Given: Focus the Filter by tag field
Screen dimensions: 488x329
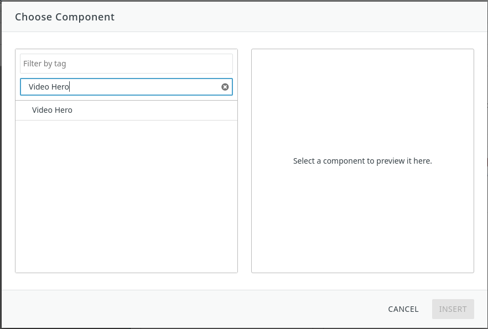Looking at the screenshot, I should 126,64.
